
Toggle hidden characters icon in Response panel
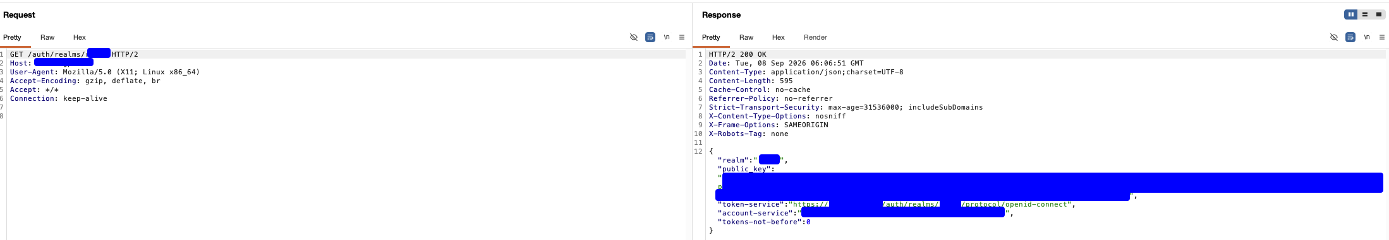pyautogui.click(x=1334, y=37)
